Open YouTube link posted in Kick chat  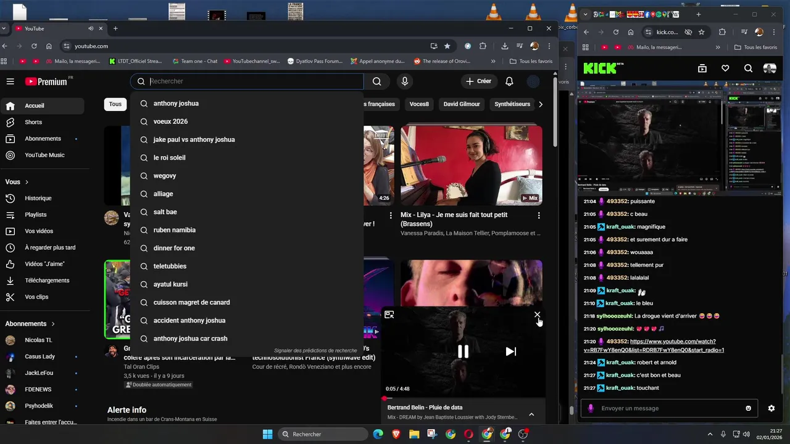point(654,346)
